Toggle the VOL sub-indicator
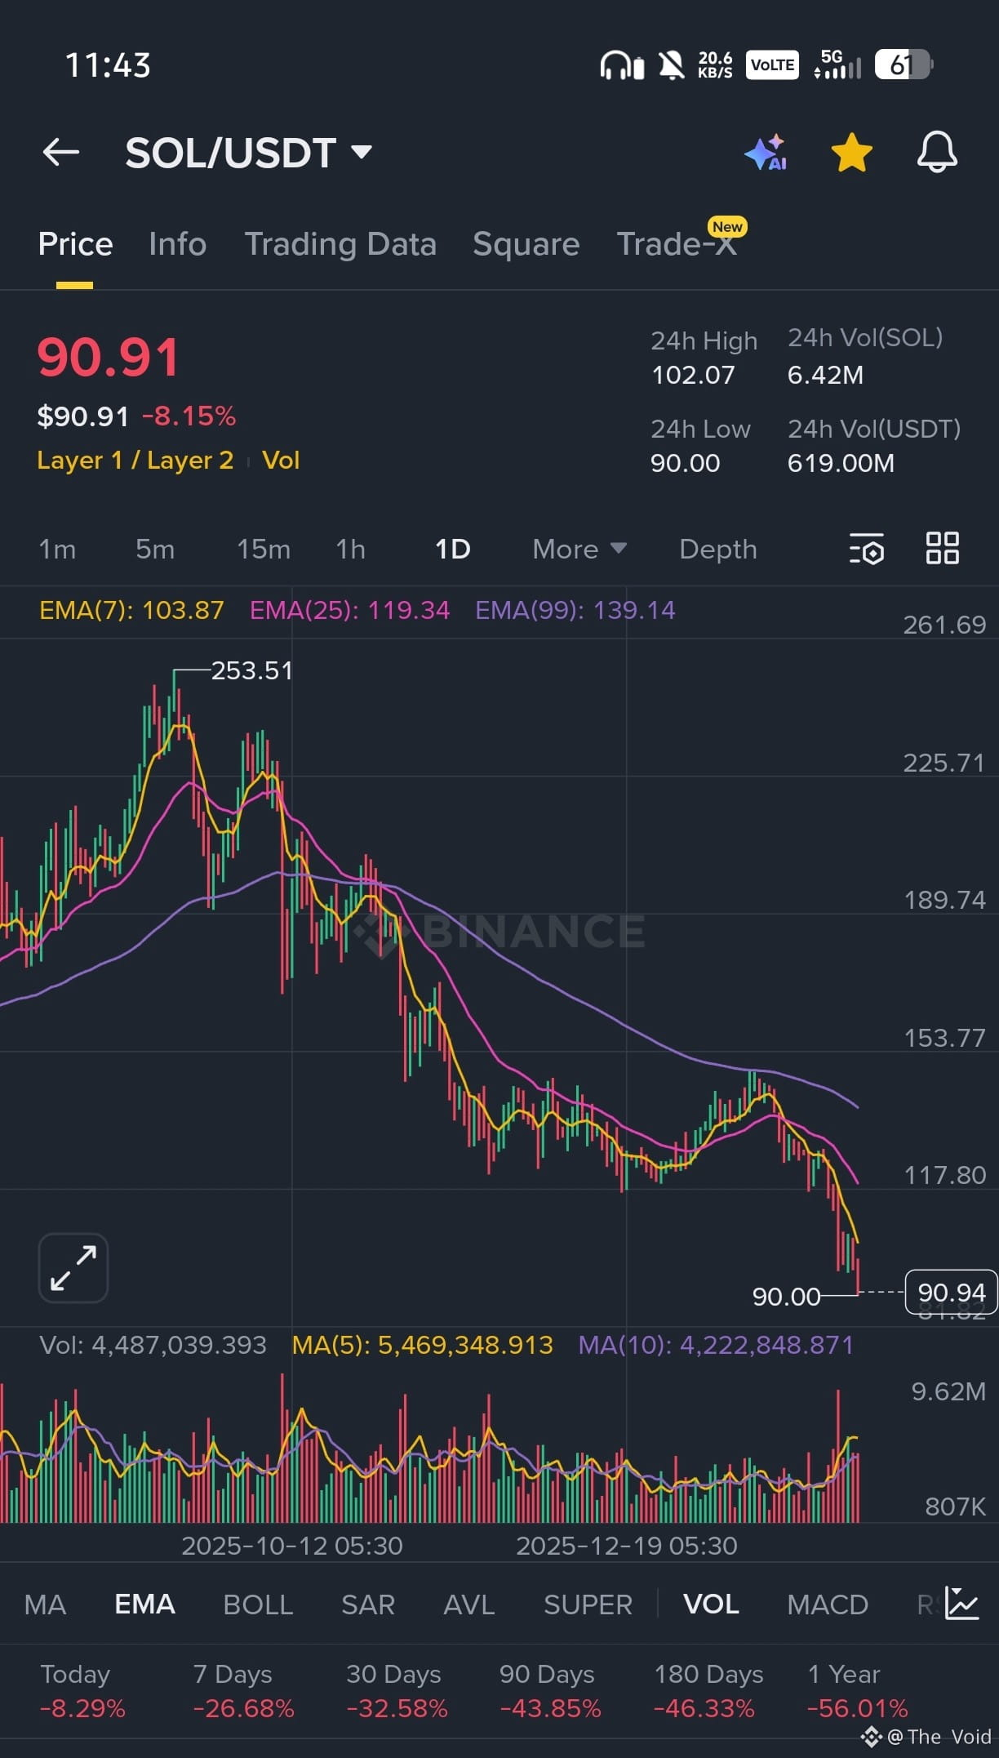 (x=712, y=1604)
